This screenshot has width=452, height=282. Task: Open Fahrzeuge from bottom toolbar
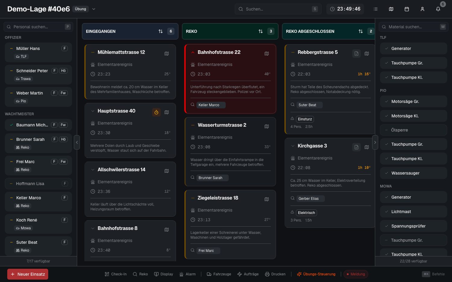[x=219, y=274]
